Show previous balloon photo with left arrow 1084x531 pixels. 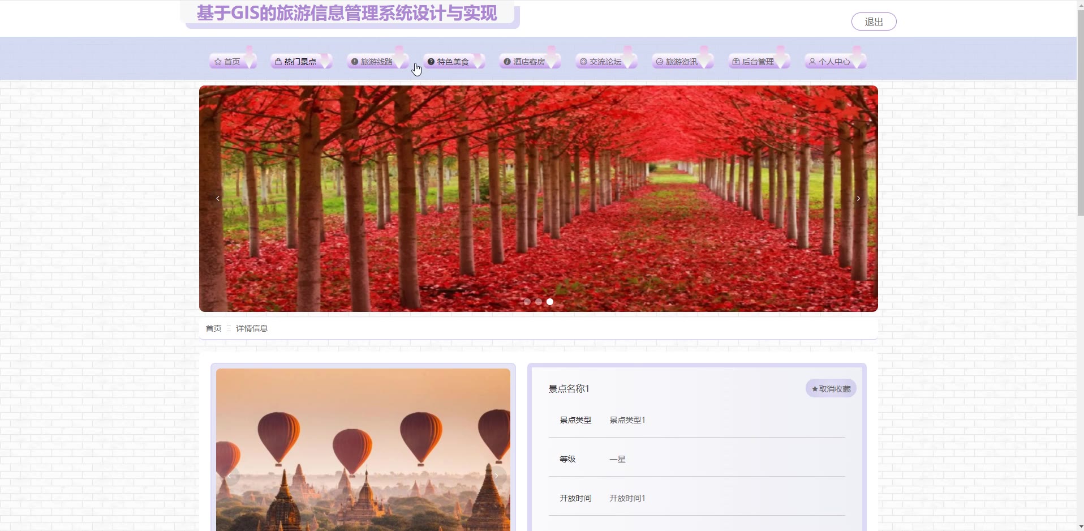pos(230,476)
